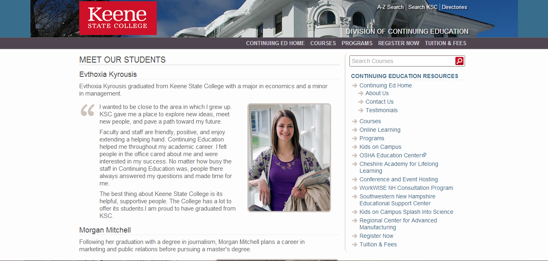Click the arrow icon beside Register Now sidebar link

355,236
